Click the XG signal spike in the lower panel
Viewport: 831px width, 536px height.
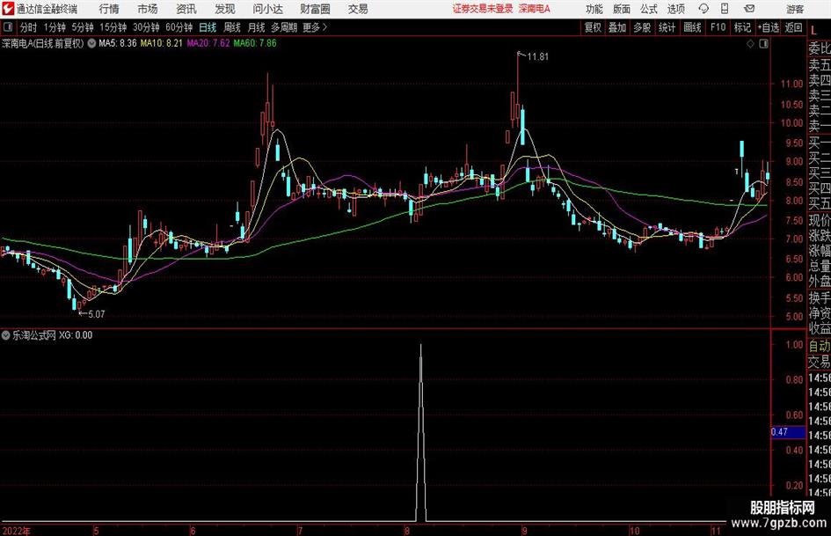421,432
